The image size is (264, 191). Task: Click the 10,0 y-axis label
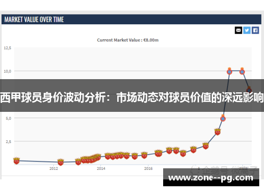point(7,71)
